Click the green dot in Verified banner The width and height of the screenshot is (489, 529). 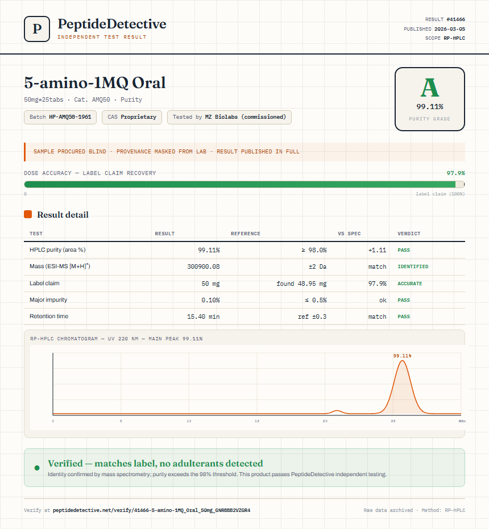point(37,468)
